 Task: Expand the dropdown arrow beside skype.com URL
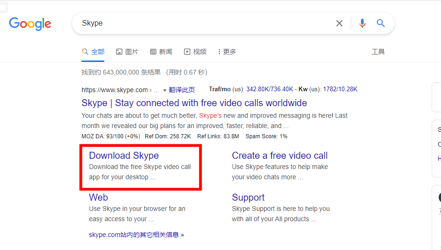click(165, 90)
